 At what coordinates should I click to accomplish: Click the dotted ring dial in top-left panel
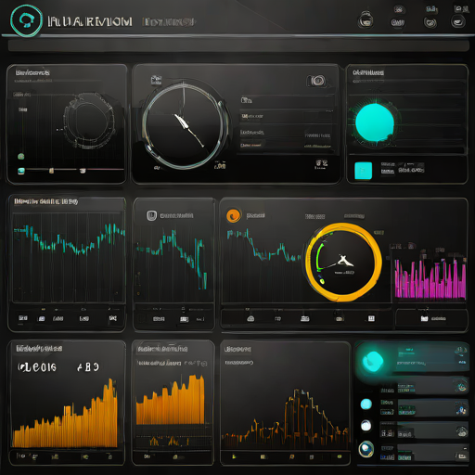tap(89, 121)
